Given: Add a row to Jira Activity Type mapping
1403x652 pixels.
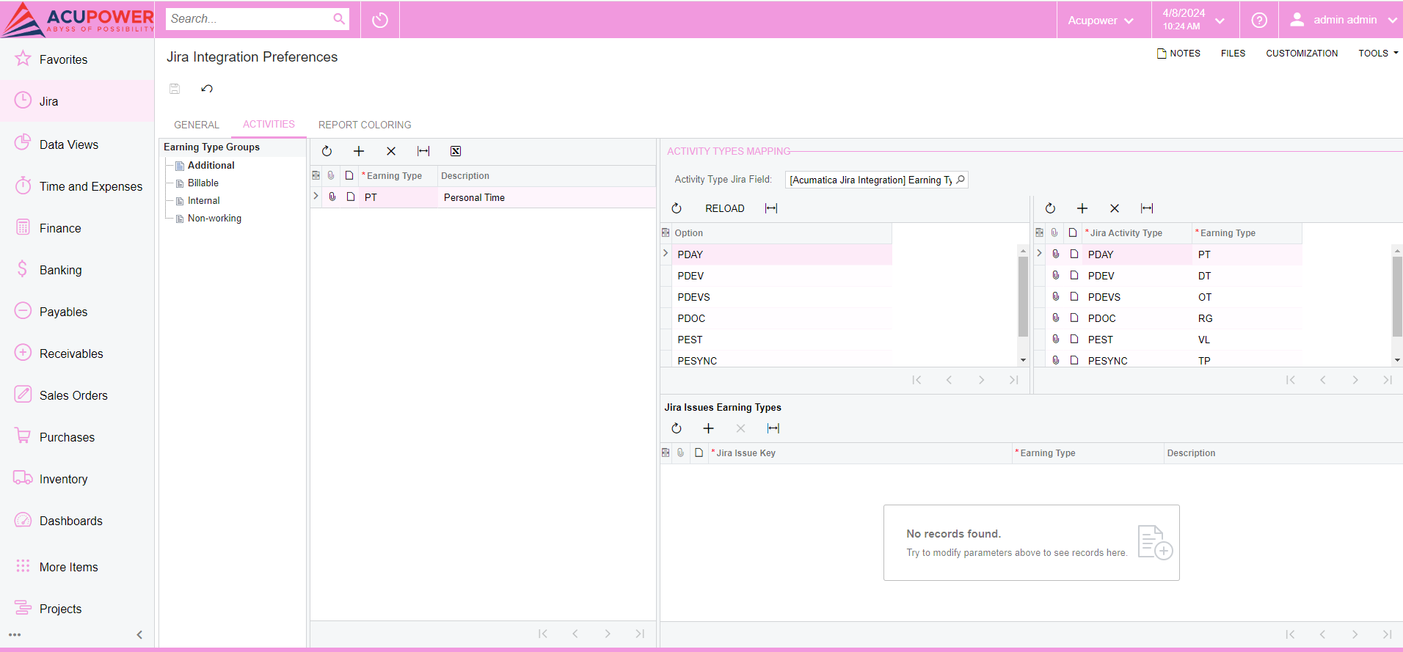Looking at the screenshot, I should click(x=1082, y=208).
